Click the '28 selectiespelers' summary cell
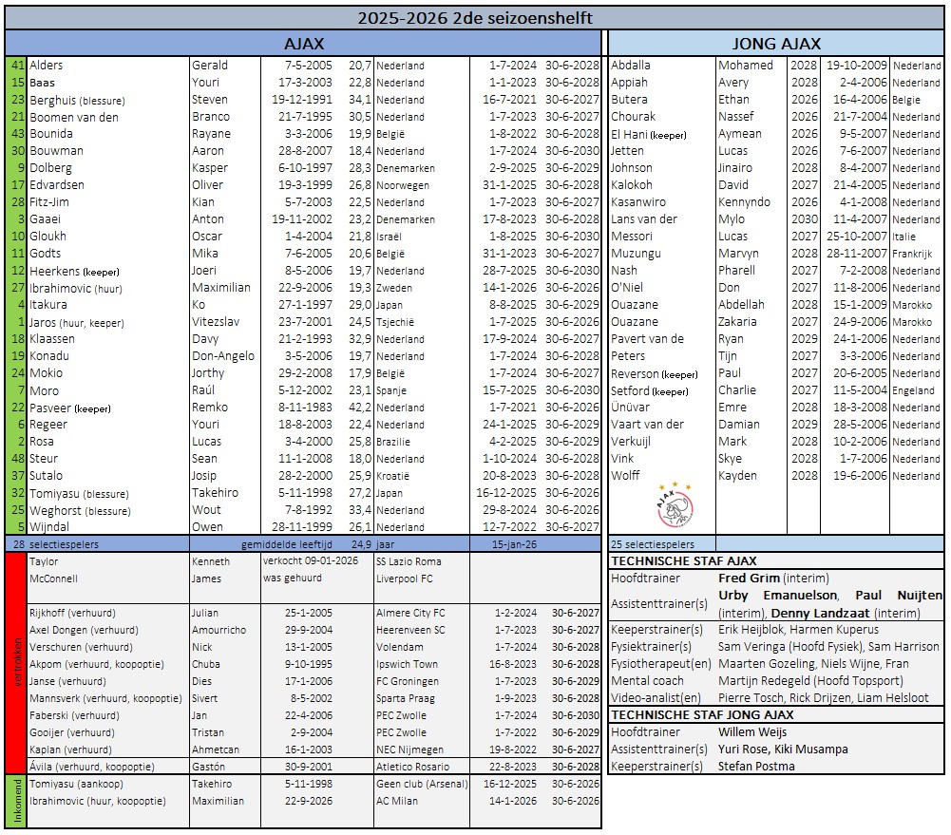 point(64,544)
